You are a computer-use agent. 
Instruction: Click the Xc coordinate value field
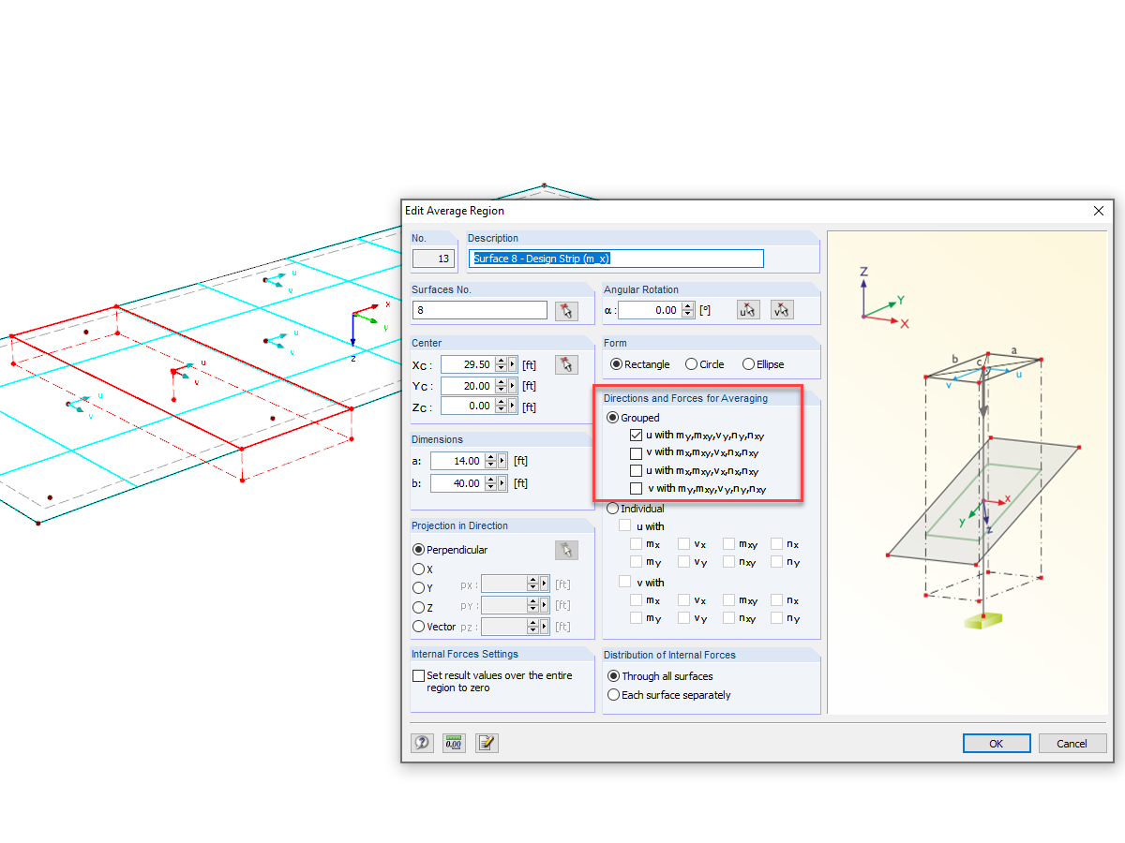(x=467, y=364)
